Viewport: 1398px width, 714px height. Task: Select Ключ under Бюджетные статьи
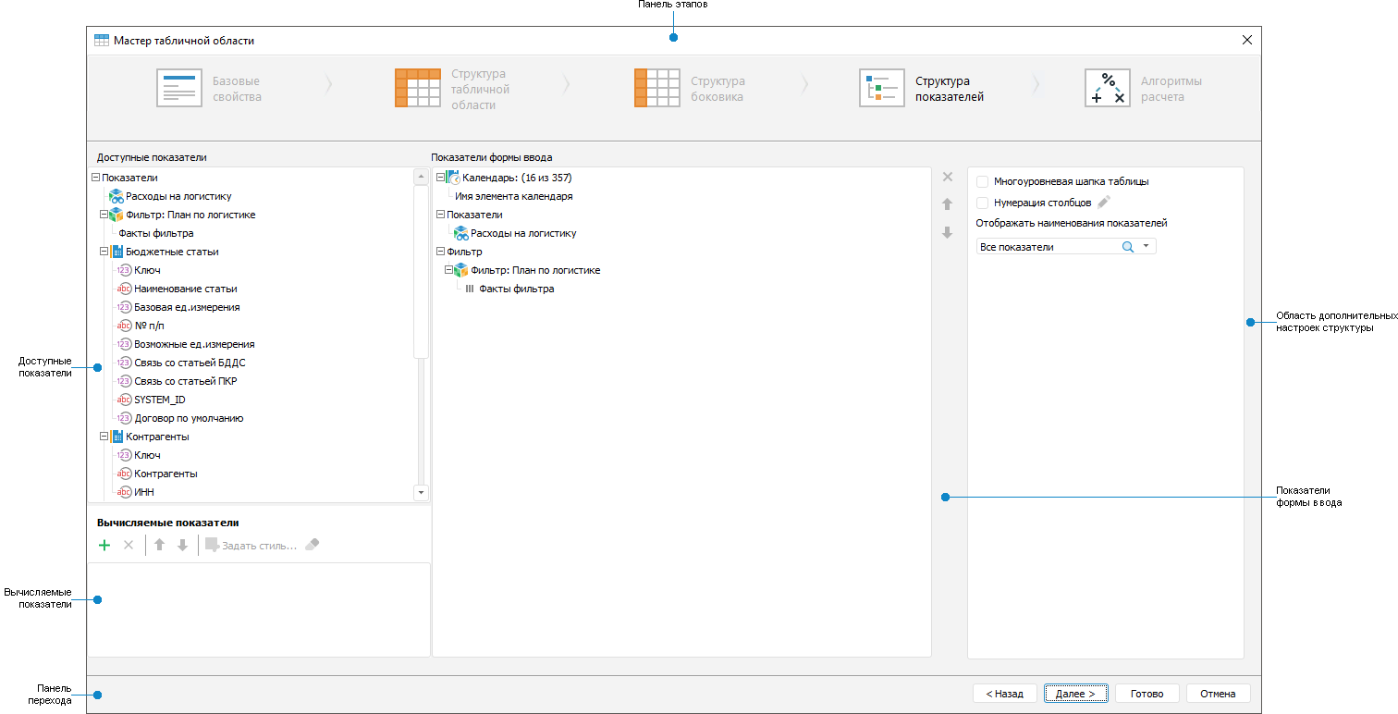tap(147, 270)
